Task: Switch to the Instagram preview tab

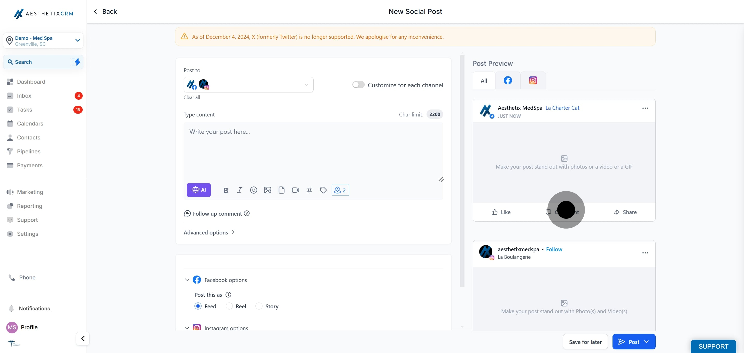Action: click(533, 80)
